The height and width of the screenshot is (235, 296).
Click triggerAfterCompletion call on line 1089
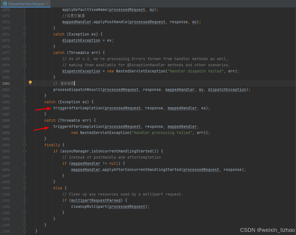point(78,127)
